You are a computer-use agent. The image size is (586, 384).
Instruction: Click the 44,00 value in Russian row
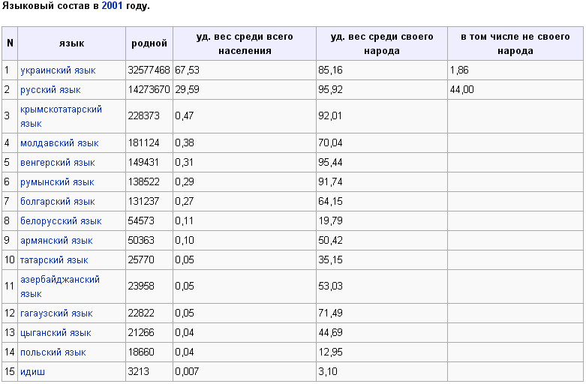click(462, 90)
